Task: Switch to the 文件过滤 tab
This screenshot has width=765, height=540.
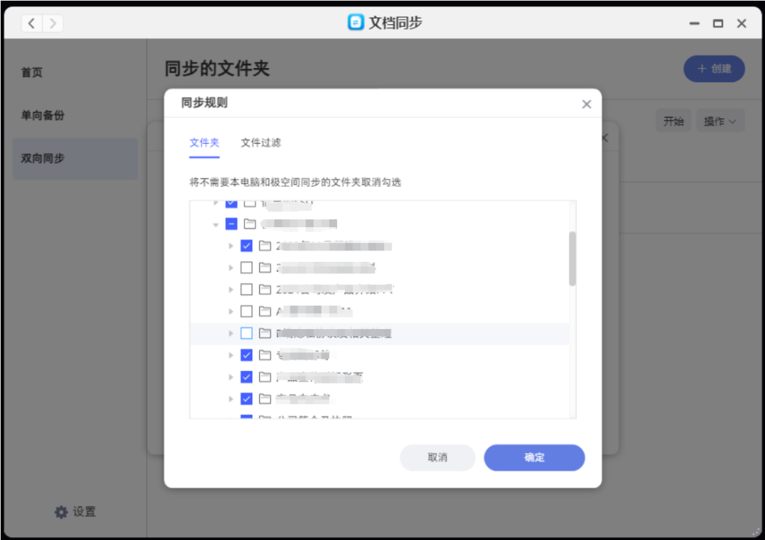Action: tap(260, 142)
